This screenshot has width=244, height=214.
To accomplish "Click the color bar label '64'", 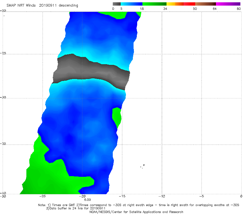I will pyautogui.click(x=215, y=9).
